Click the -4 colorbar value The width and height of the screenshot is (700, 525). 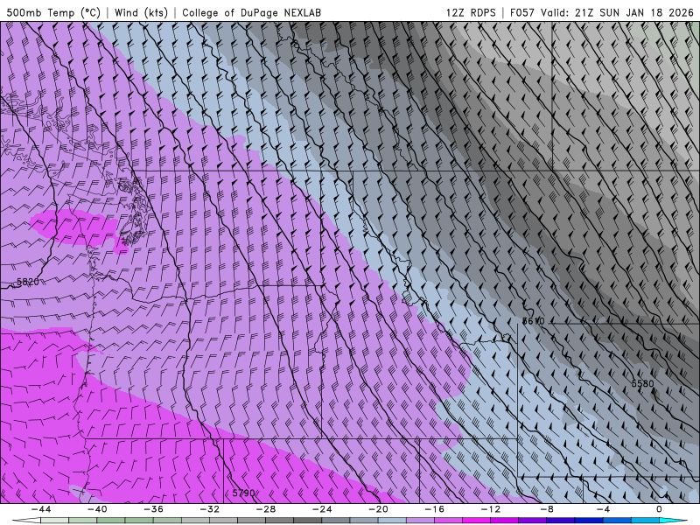coord(603,509)
